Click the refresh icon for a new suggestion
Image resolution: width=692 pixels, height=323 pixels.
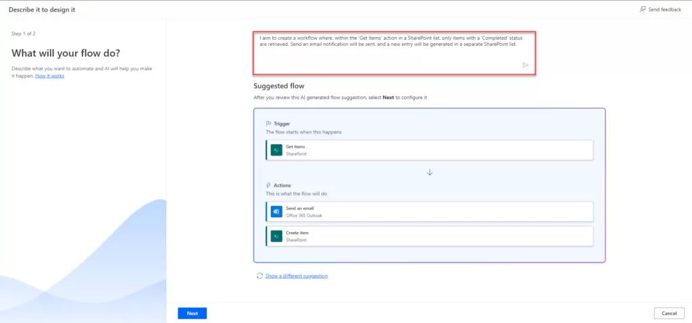click(259, 276)
